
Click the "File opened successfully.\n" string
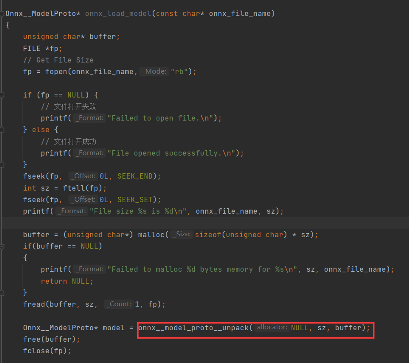tap(171, 153)
